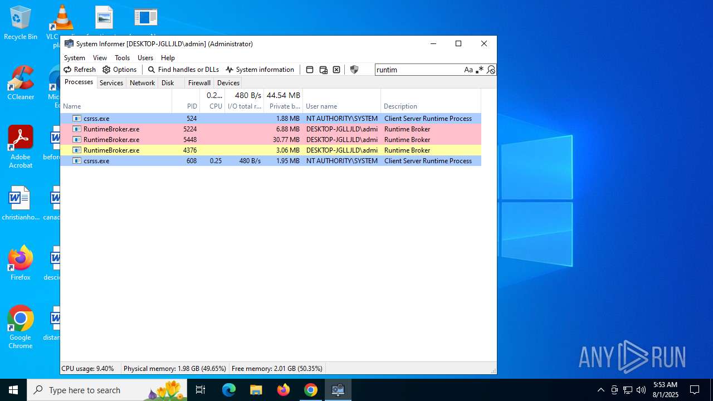Image resolution: width=713 pixels, height=401 pixels.
Task: Open the View menu
Action: point(100,58)
